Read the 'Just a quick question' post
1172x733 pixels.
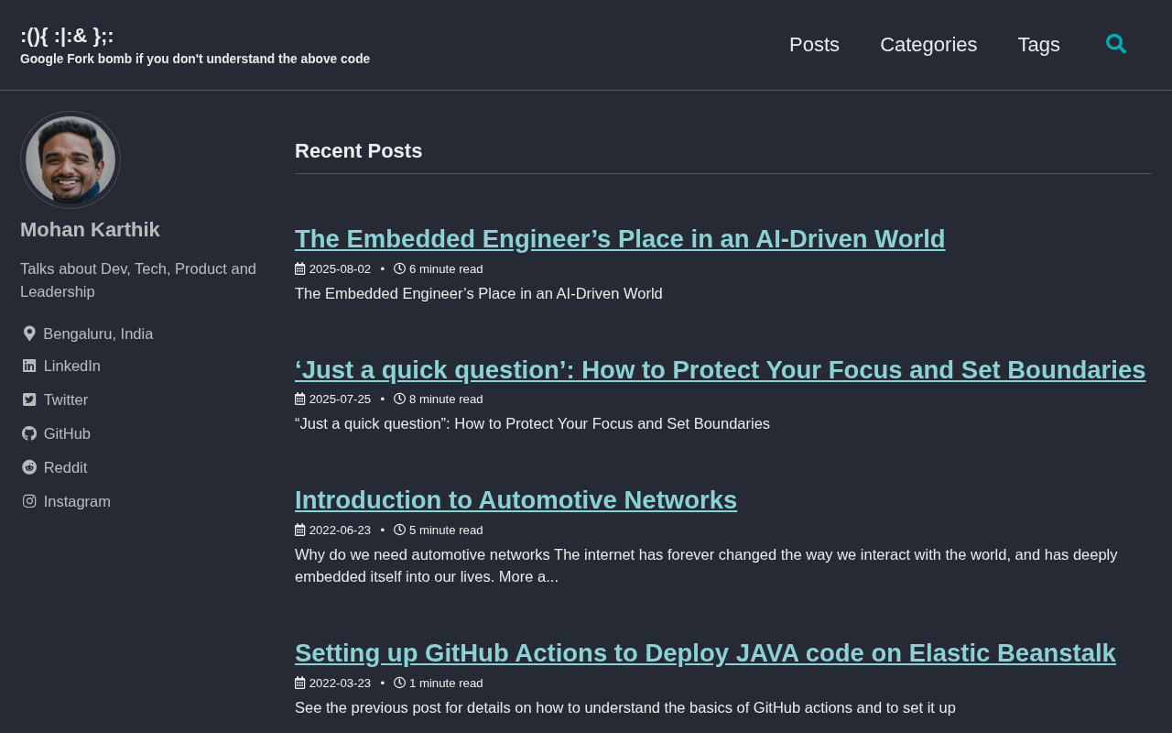point(720,369)
